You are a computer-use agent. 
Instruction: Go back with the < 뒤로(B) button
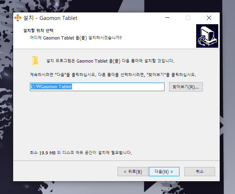133,172
